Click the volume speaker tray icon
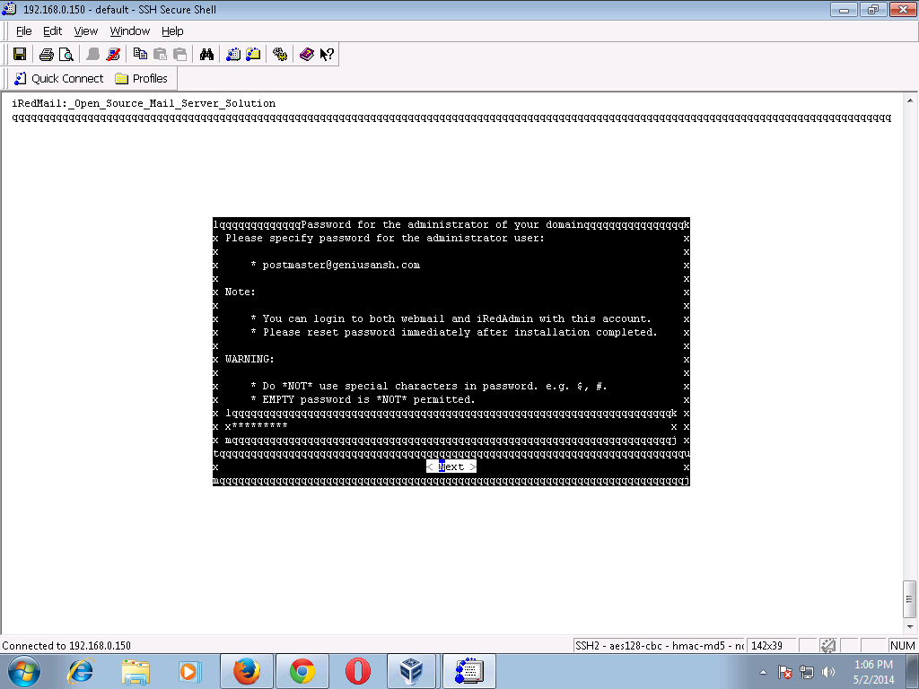This screenshot has height=689, width=919. click(x=828, y=672)
